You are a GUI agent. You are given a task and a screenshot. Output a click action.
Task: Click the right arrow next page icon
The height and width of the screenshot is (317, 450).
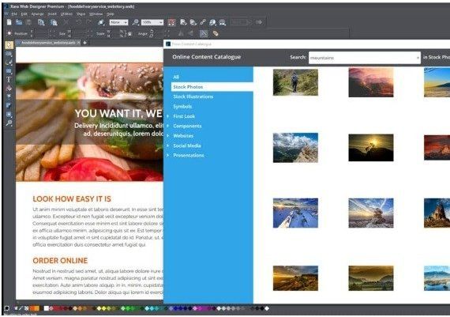[259, 22]
